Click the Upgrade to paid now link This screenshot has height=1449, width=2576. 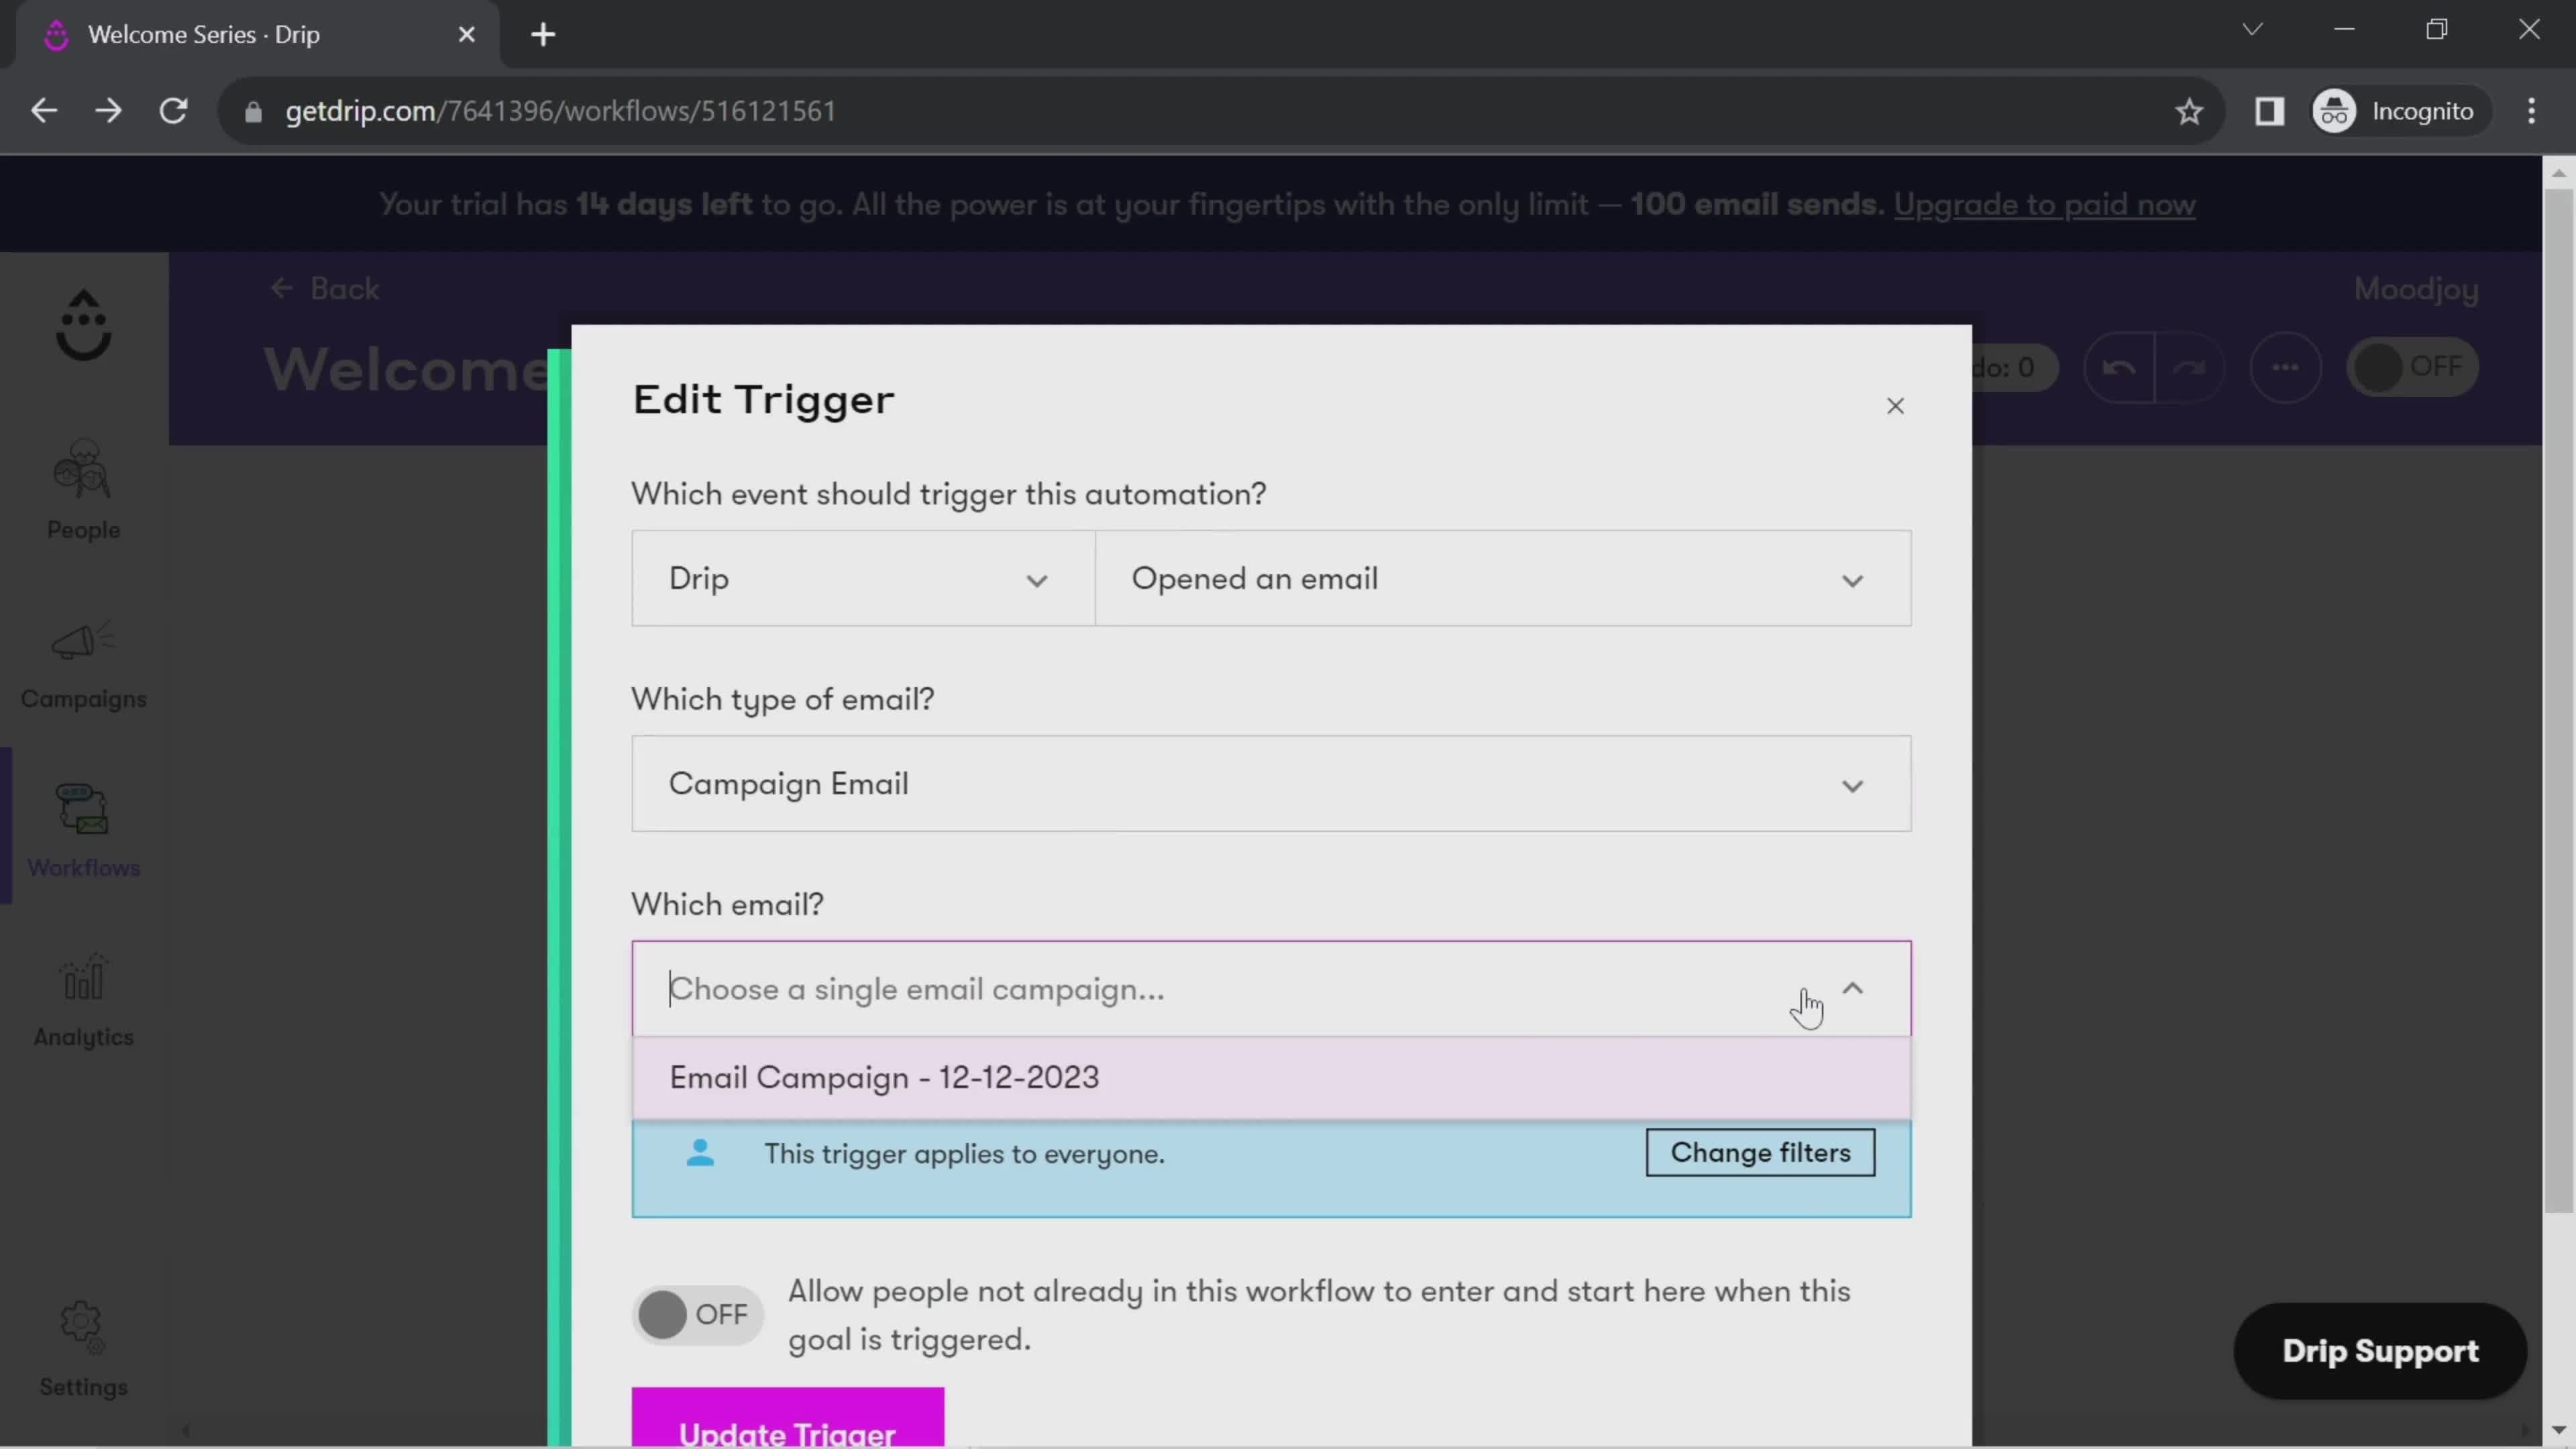click(2043, 203)
